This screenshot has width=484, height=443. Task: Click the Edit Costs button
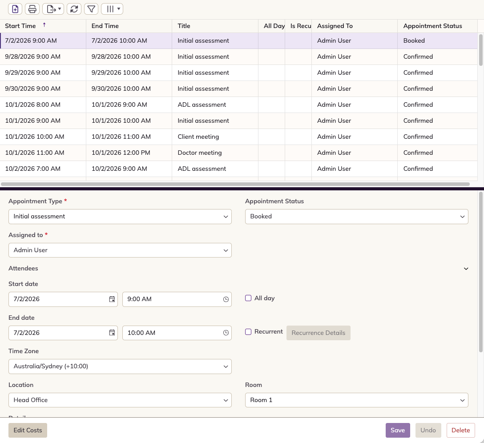pos(28,431)
